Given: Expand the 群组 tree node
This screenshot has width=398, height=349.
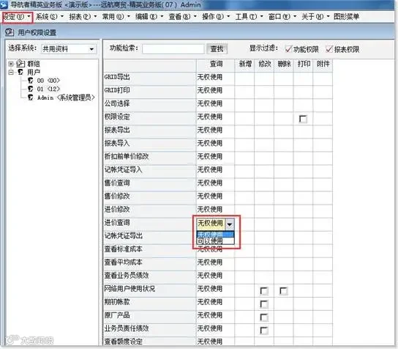Looking at the screenshot, I should [11, 64].
